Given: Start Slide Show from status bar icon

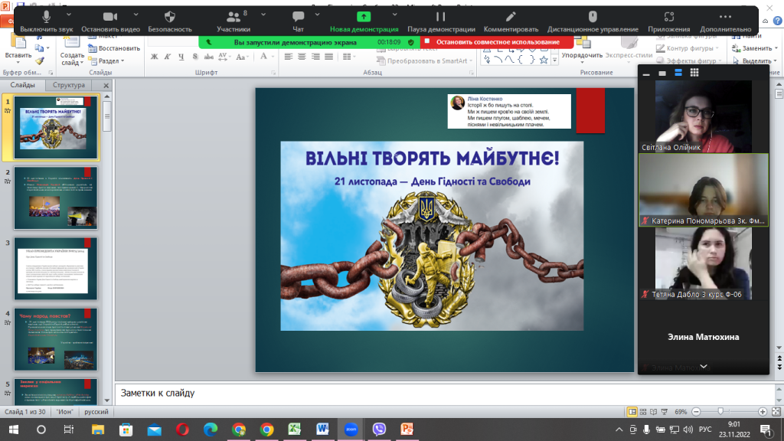Looking at the screenshot, I should click(665, 412).
